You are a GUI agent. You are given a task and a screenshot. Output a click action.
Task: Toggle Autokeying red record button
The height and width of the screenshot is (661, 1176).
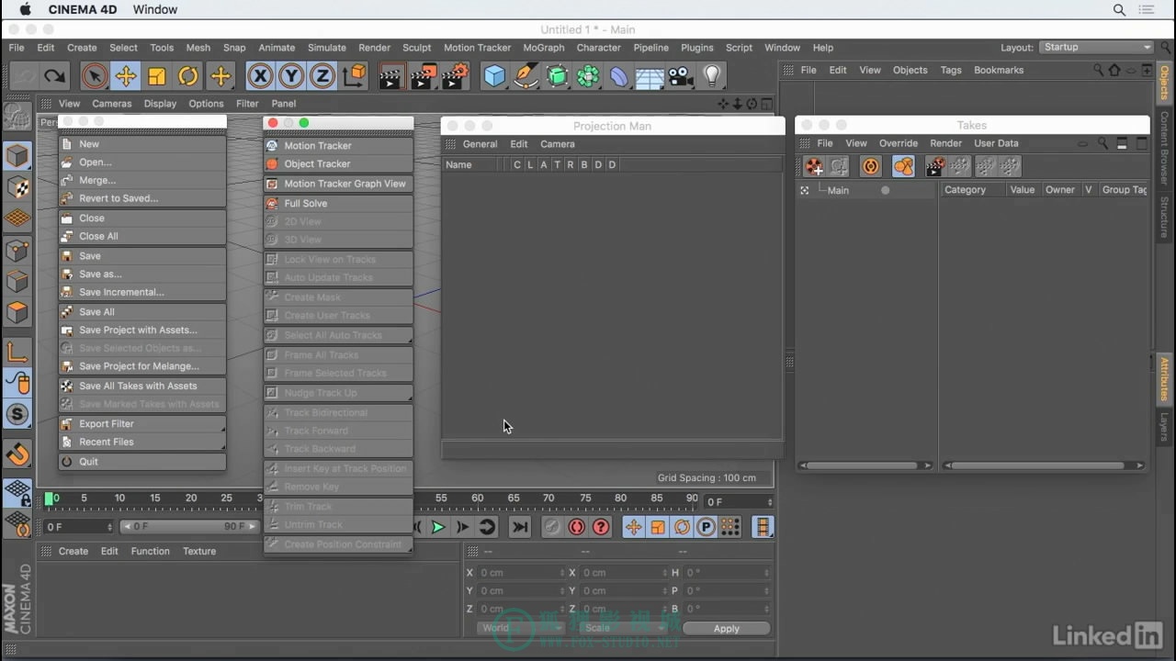576,527
